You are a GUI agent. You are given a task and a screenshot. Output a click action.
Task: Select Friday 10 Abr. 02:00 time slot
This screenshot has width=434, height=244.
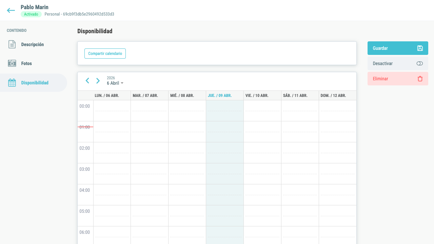tap(262, 153)
